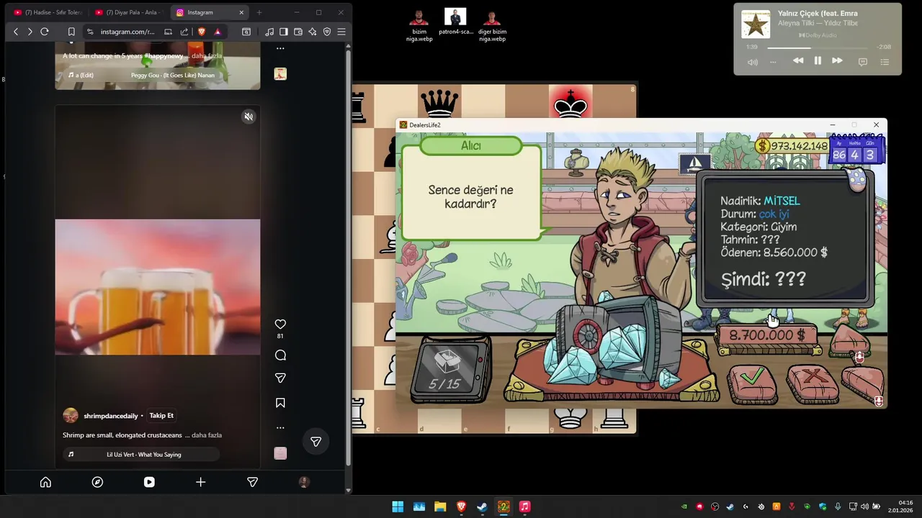Open Brave VPN shield icon
Screen dimensions: 922x518
click(x=327, y=32)
